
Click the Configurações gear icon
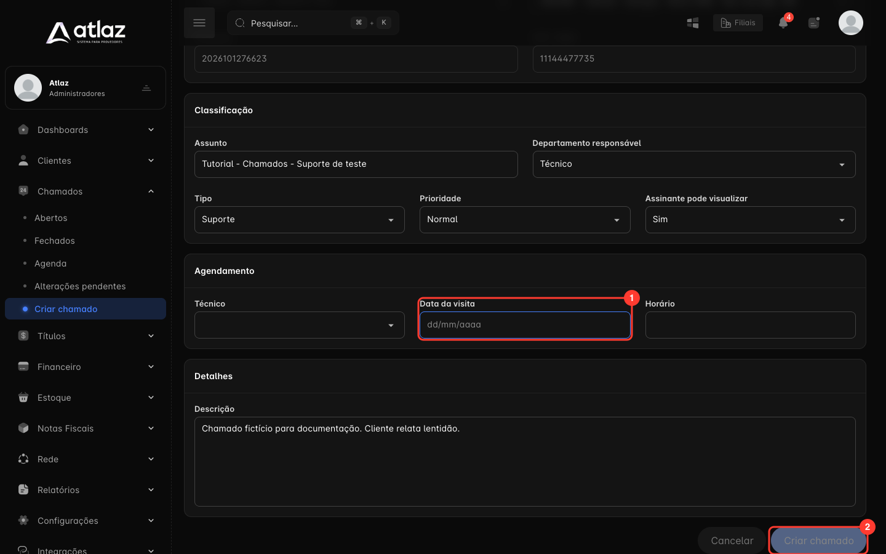coord(23,521)
